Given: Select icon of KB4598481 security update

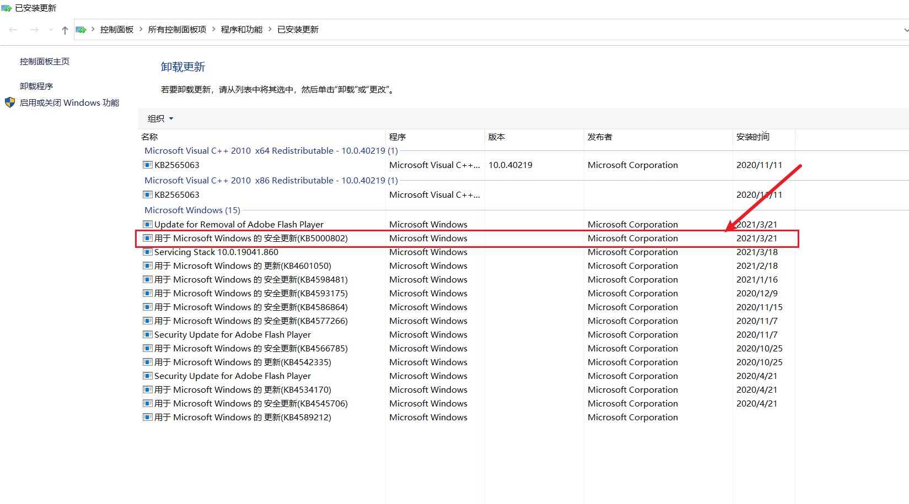Looking at the screenshot, I should pyautogui.click(x=148, y=279).
